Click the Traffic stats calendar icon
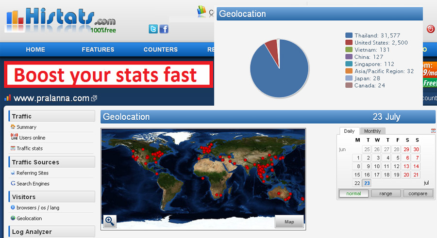The image size is (437, 238). tap(13, 148)
